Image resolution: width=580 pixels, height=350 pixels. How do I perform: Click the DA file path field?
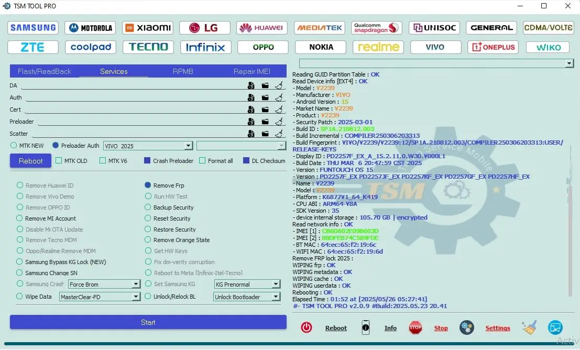[x=133, y=85]
